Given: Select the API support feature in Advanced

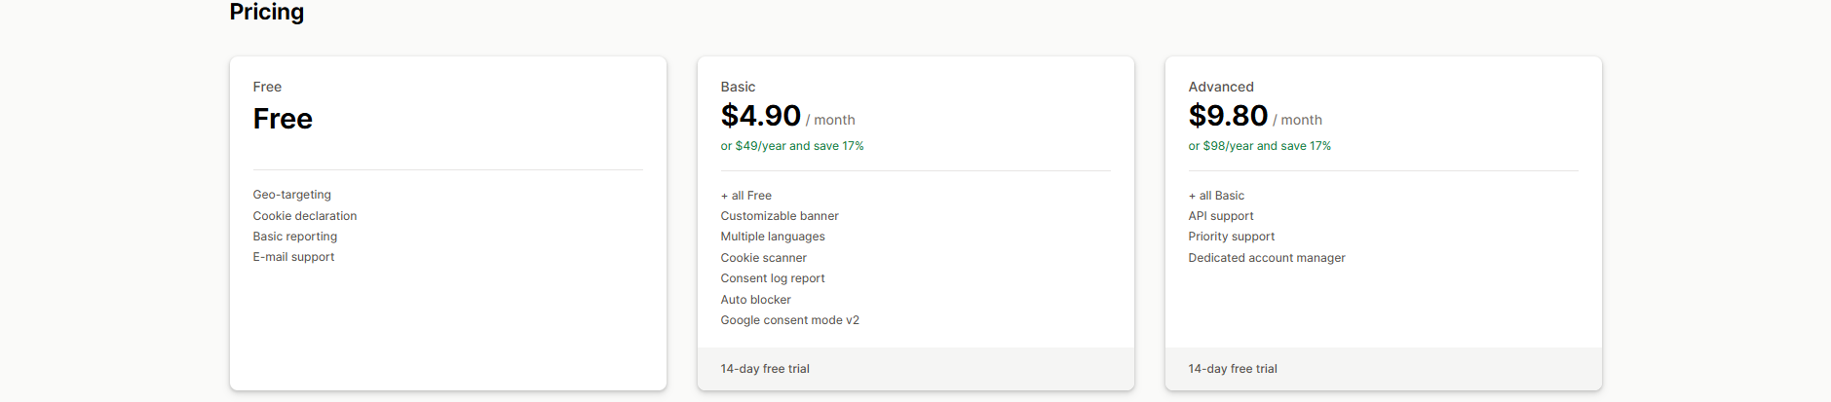Looking at the screenshot, I should point(1220,216).
